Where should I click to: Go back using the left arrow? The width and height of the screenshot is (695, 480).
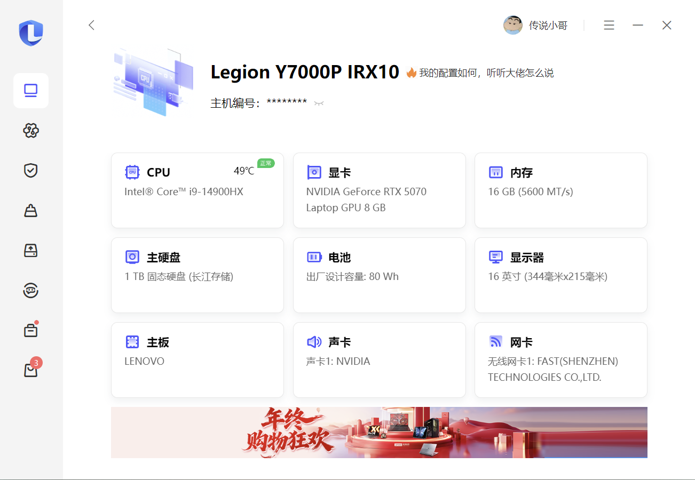(x=91, y=25)
